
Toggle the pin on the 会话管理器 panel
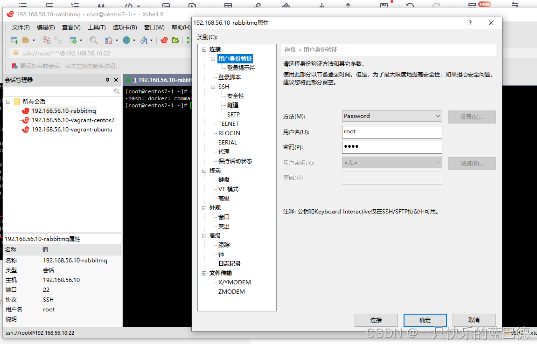pyautogui.click(x=108, y=79)
